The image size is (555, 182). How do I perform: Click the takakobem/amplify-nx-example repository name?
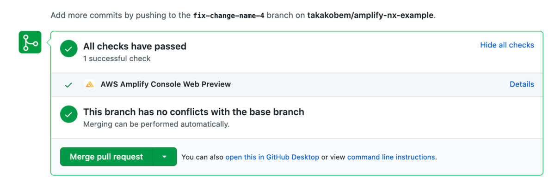(x=370, y=15)
